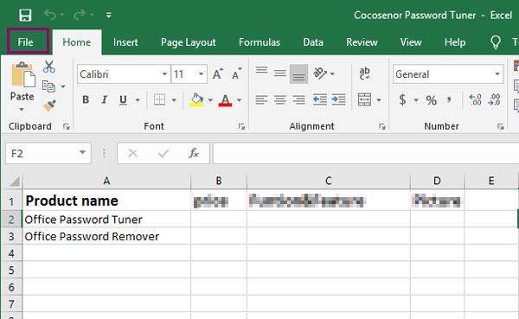Toggle Bold formatting
The width and height of the screenshot is (519, 319).
pyautogui.click(x=86, y=100)
